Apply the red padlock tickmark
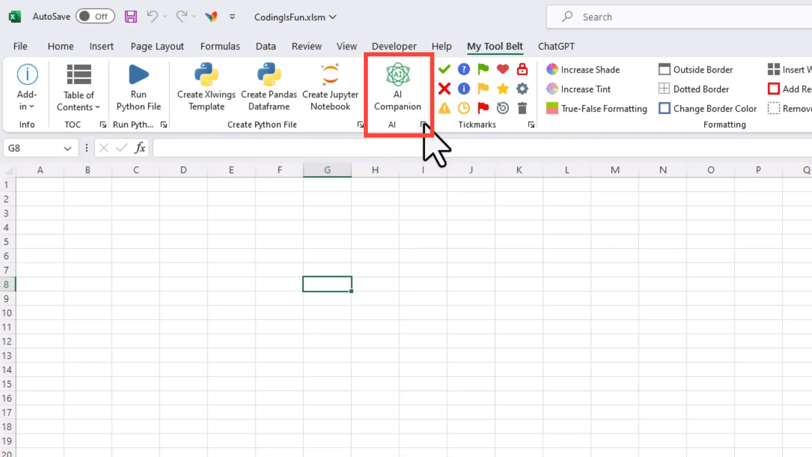 coord(522,69)
